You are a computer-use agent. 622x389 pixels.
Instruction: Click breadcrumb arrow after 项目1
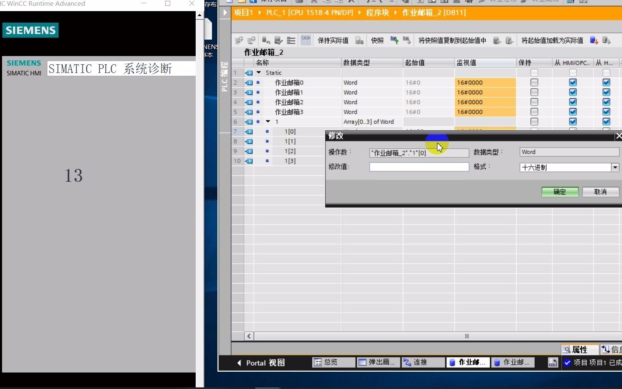point(260,13)
